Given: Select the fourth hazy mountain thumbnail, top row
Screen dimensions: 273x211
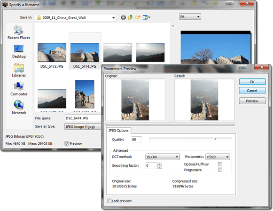Looking at the screenshot, I should [150, 53].
